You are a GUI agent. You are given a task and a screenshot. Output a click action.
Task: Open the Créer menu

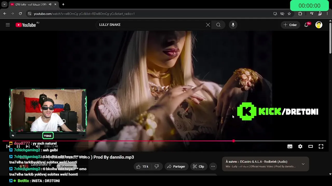290,25
